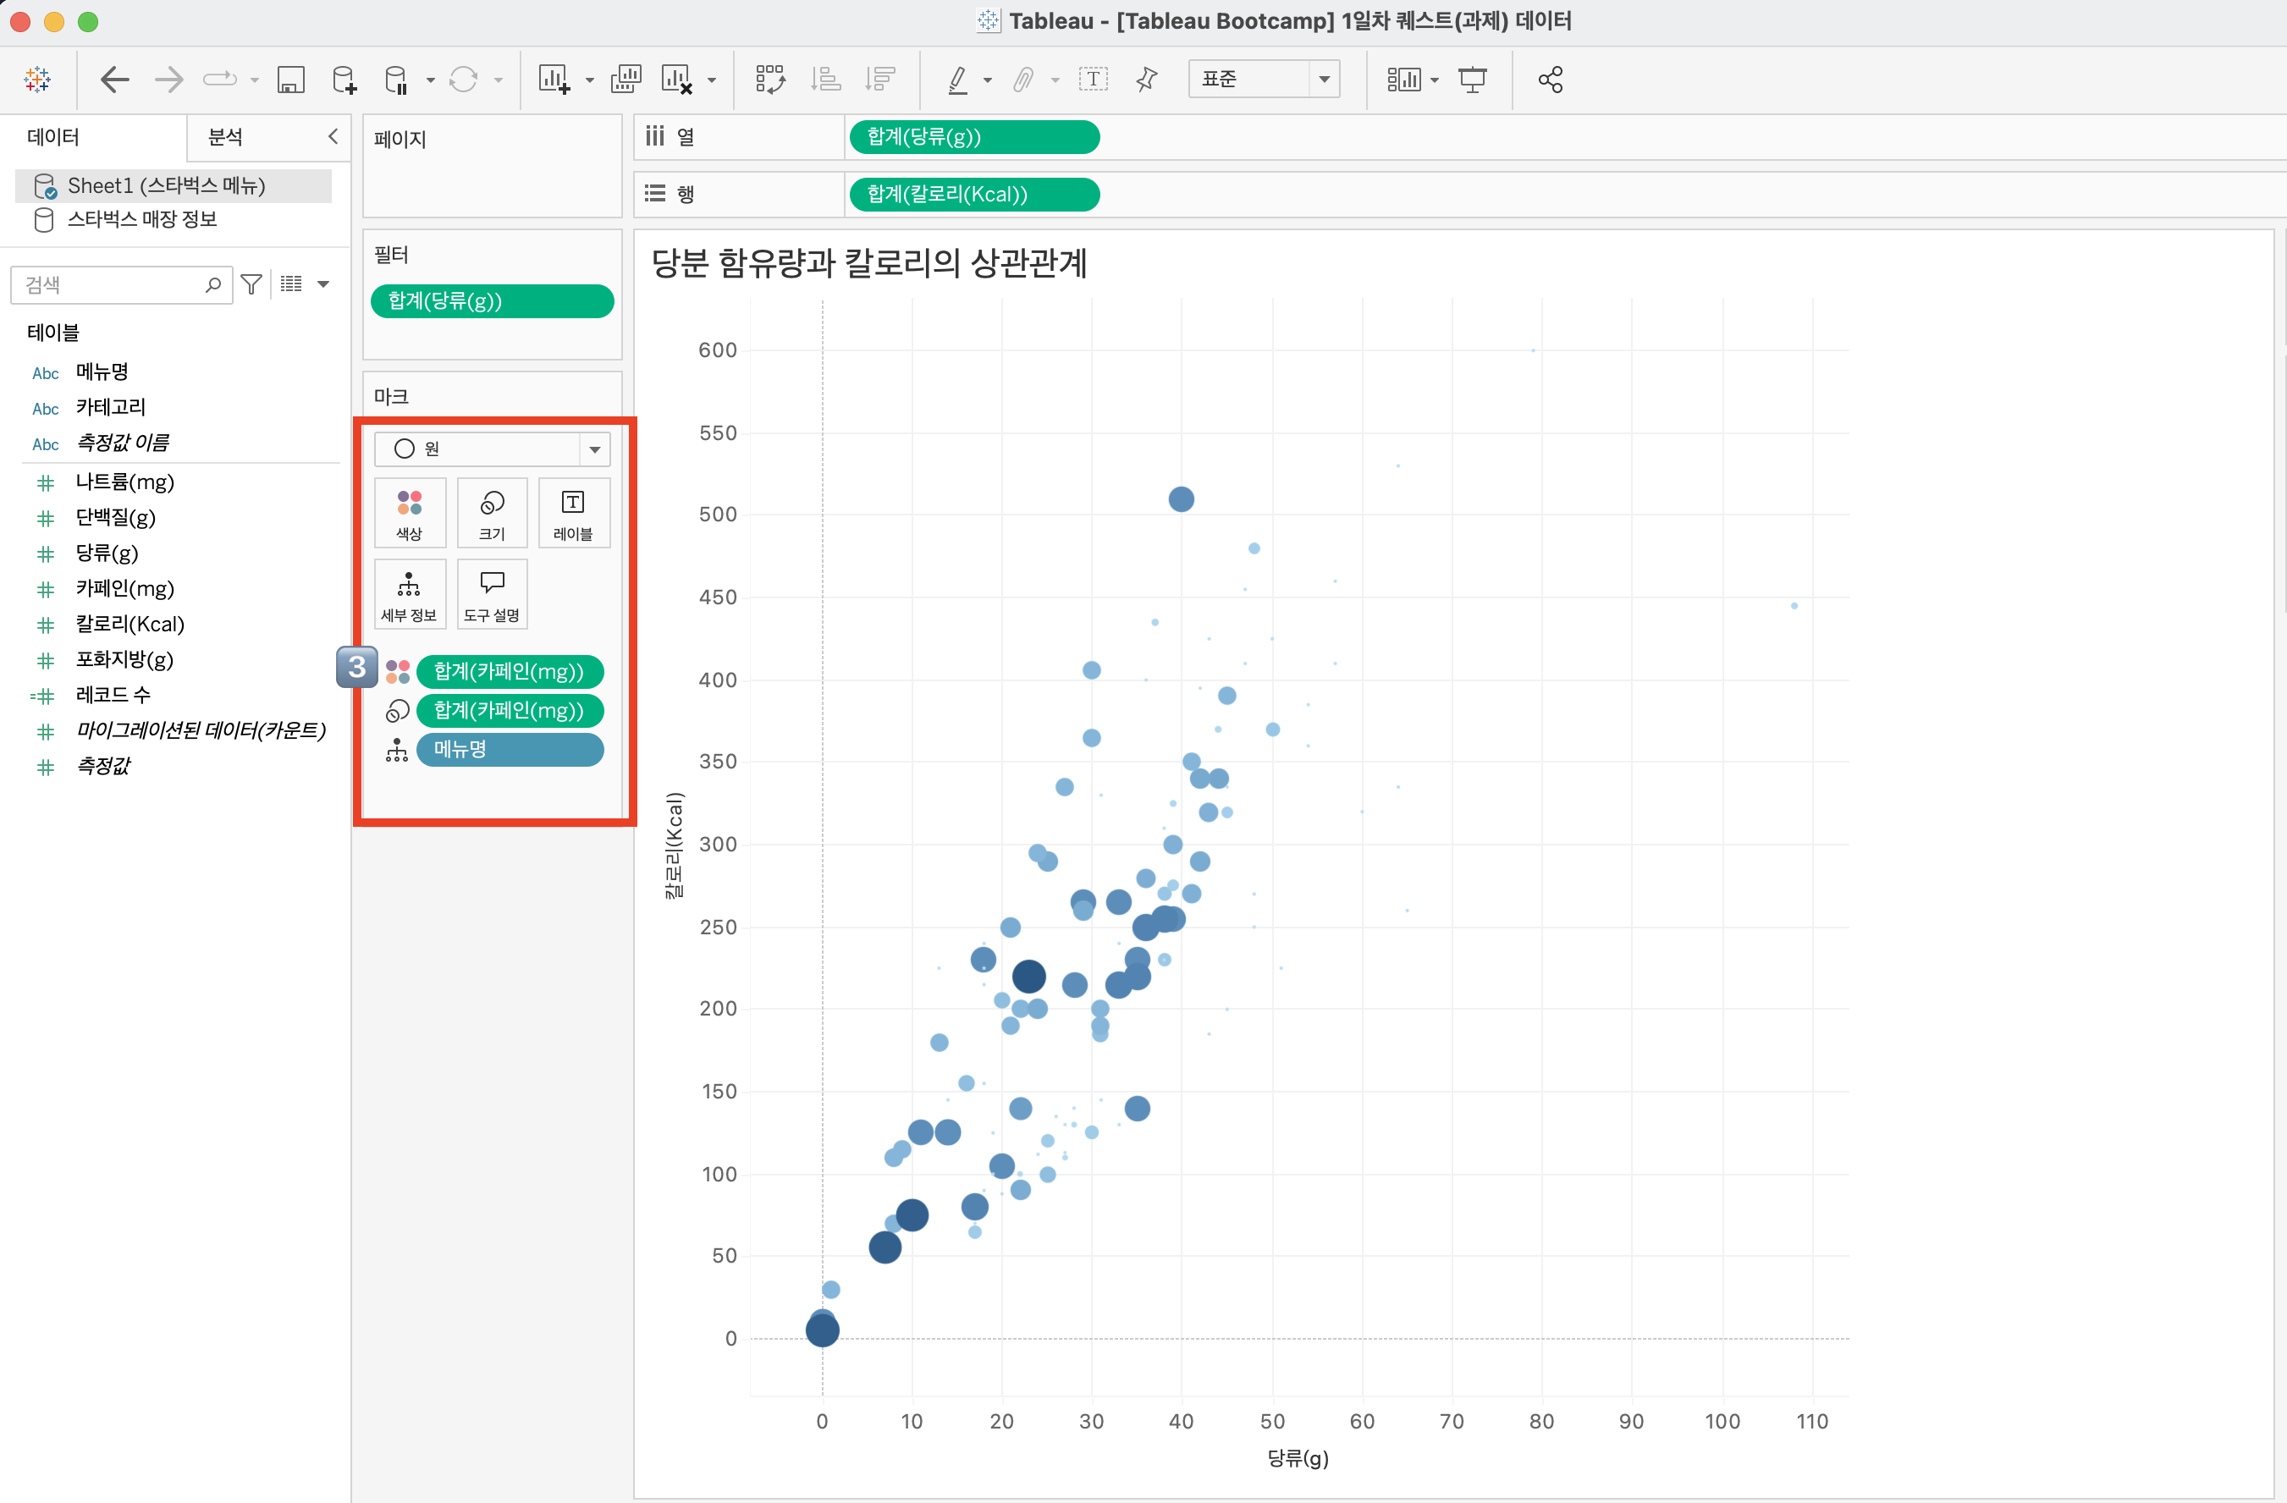Toggle mark labels with the T icon
The image size is (2287, 1503).
pos(1094,80)
